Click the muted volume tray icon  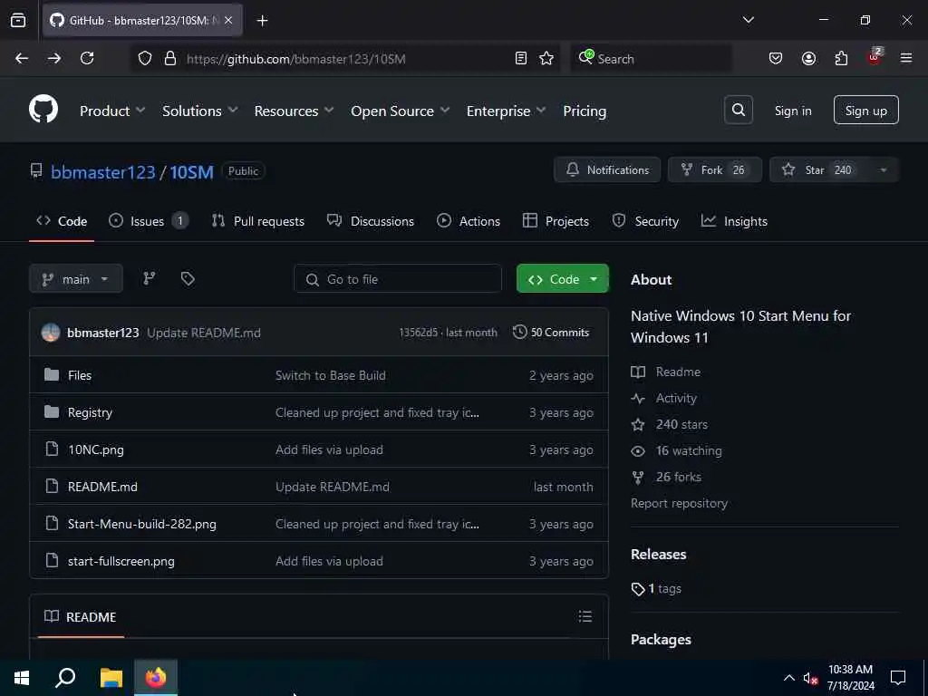[810, 678]
